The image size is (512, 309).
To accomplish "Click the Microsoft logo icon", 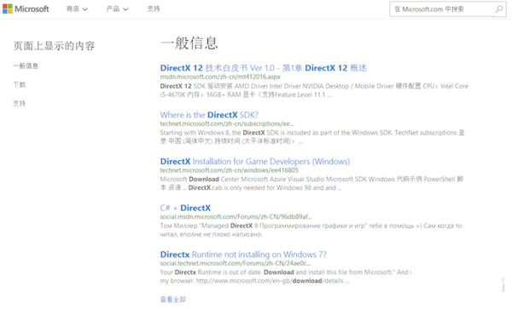I will click(8, 9).
